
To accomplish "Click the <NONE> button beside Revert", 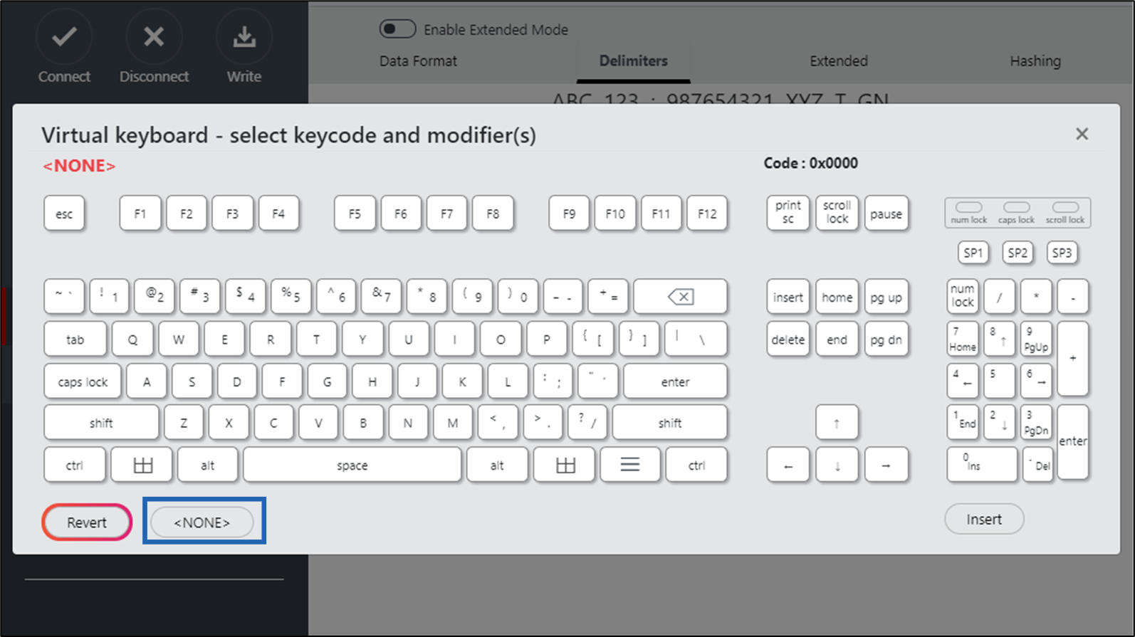I will point(202,522).
